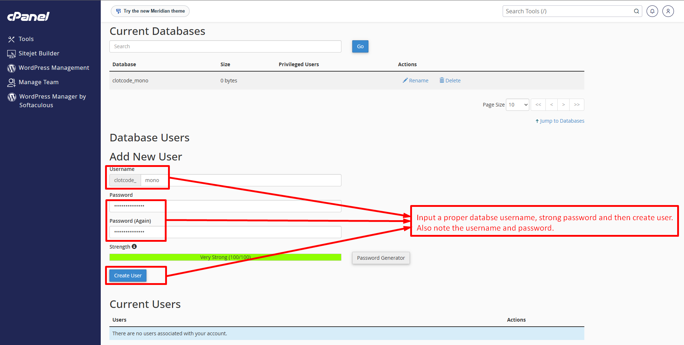Try the new Meridian theme button
Image resolution: width=684 pixels, height=345 pixels.
pos(150,11)
